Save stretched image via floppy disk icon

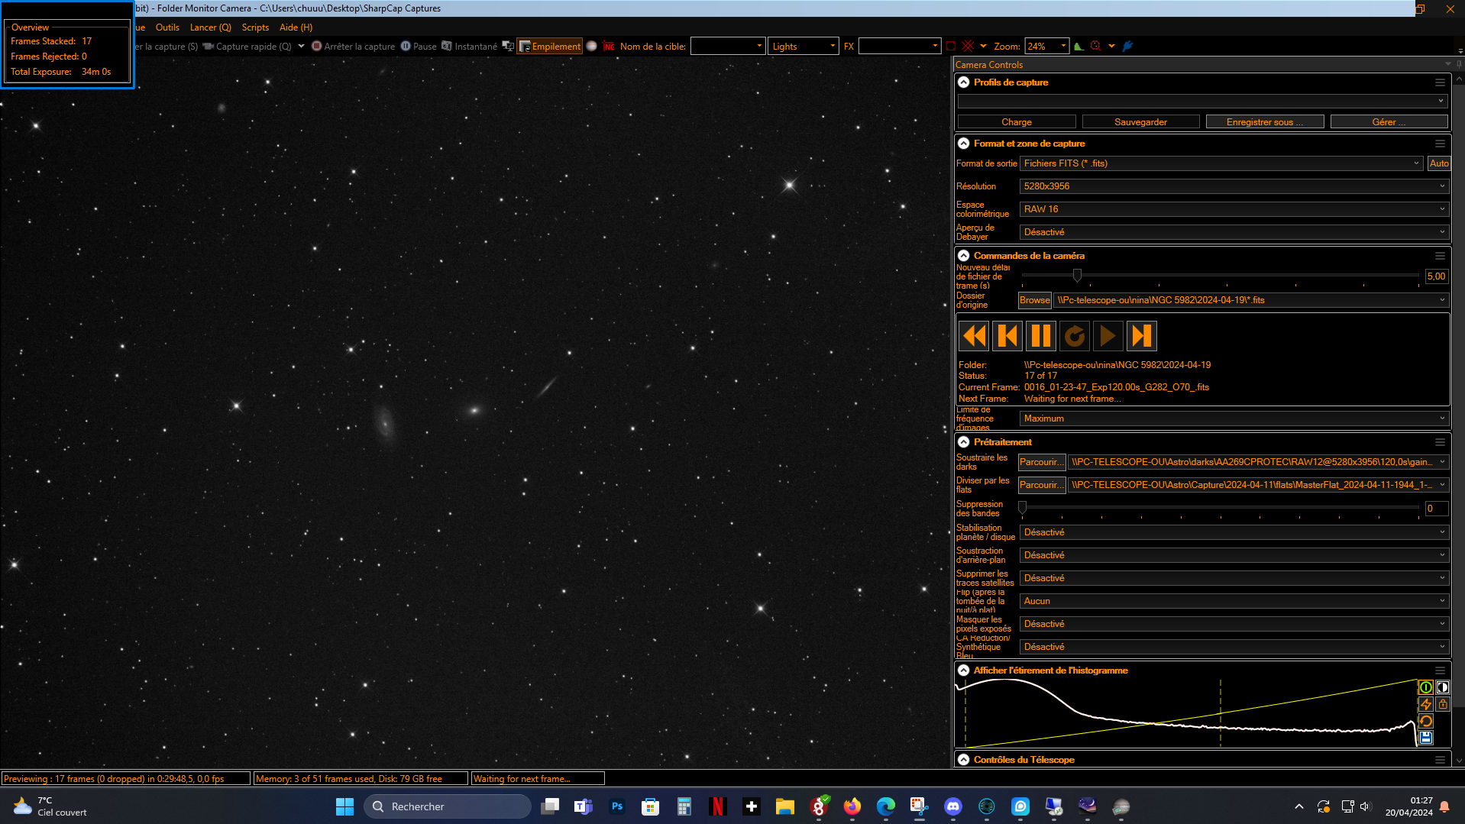click(x=1425, y=738)
